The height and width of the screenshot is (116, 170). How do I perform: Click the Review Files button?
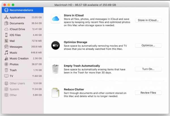[148, 93]
